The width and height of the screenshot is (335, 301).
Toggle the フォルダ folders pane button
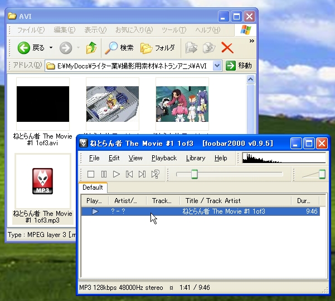coord(158,48)
